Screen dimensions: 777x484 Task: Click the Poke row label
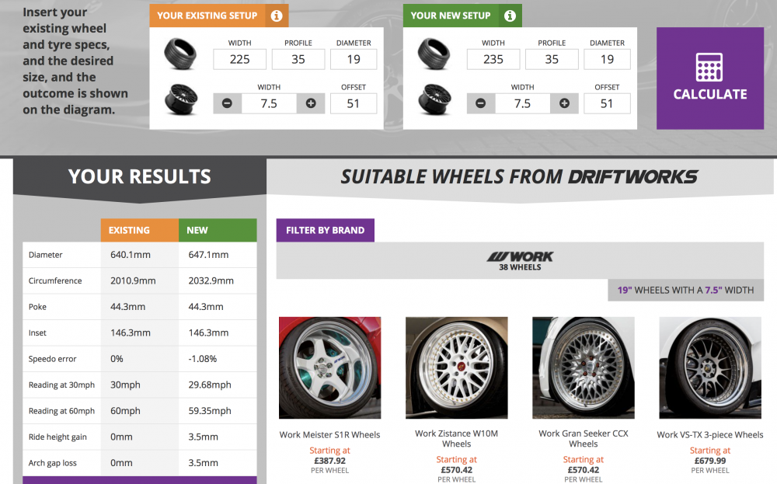click(37, 307)
